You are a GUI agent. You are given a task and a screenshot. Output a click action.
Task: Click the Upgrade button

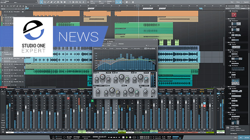[x=246, y=2]
